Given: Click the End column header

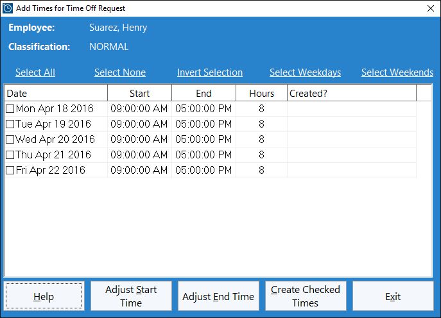Looking at the screenshot, I should [203, 93].
